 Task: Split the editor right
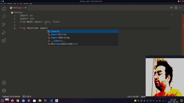tap(176, 8)
